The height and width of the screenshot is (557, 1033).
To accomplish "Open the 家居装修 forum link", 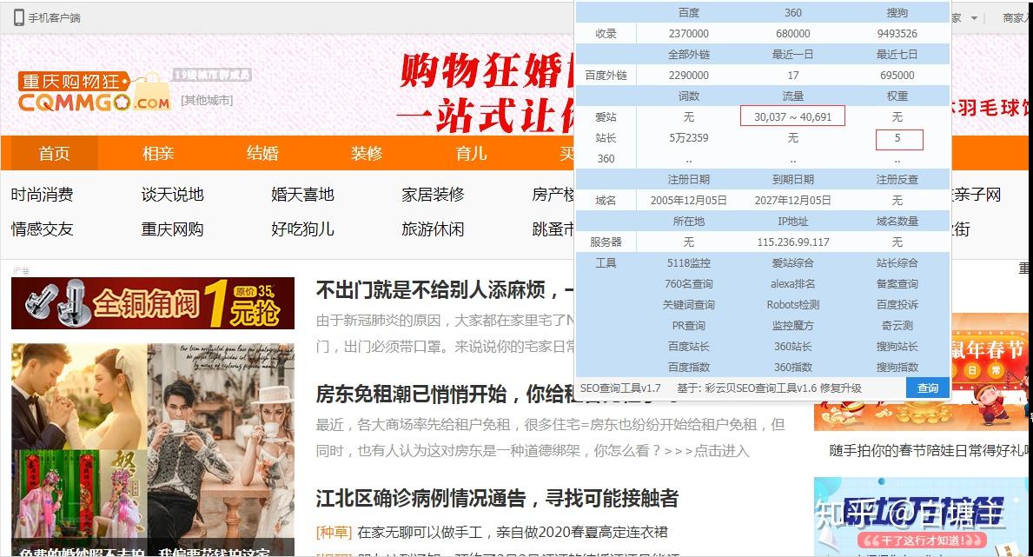I will pyautogui.click(x=433, y=195).
